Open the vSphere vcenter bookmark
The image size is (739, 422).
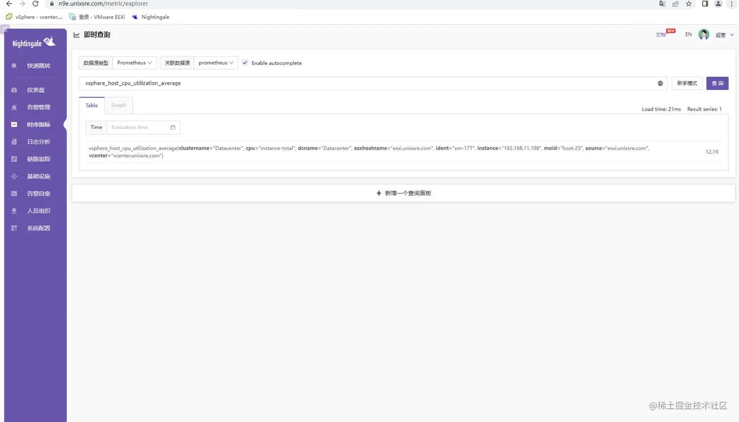coord(34,17)
